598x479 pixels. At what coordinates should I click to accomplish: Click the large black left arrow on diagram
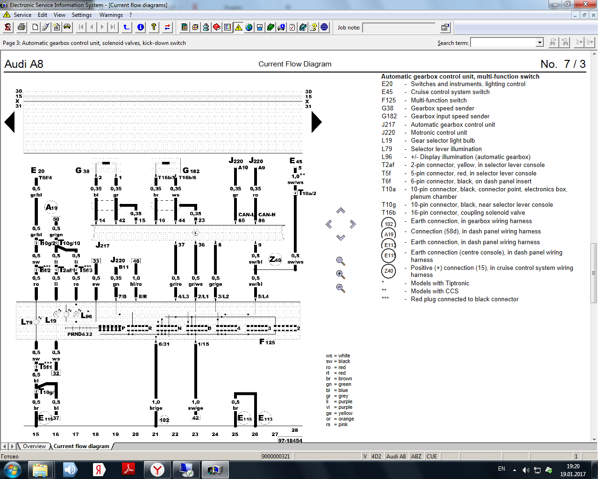point(10,122)
